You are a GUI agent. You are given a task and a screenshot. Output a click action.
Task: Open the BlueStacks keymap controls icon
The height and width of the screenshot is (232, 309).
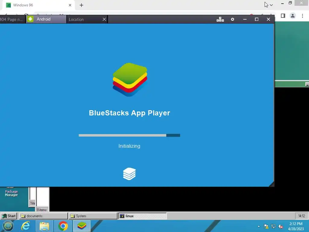(x=220, y=19)
